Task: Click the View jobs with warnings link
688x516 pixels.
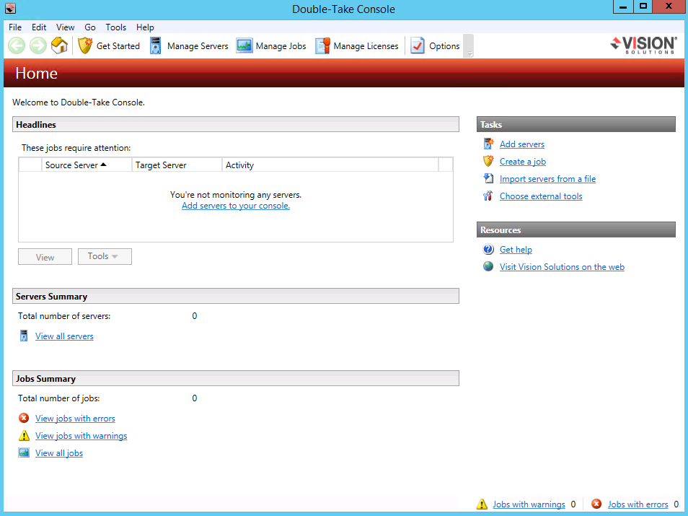Action: pos(81,436)
